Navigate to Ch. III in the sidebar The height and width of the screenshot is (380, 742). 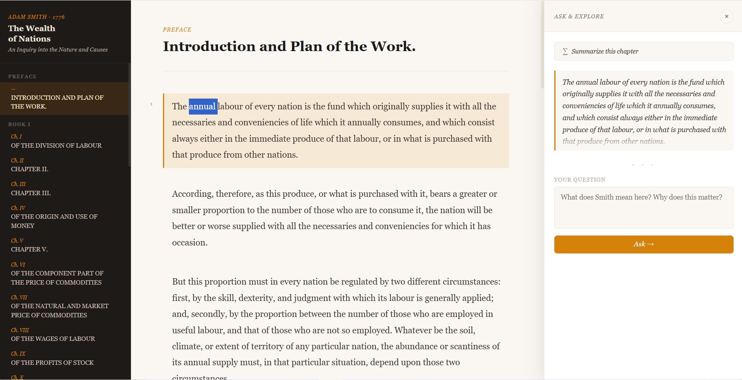[x=31, y=189]
